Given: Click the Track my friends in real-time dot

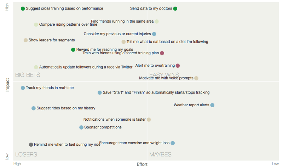Looking at the screenshot, I should click(x=23, y=88).
